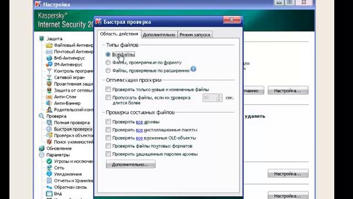Viewport: 353px width, 199px height.
Task: Enable Проверять только новые и измененные файлы
Action: (108, 90)
